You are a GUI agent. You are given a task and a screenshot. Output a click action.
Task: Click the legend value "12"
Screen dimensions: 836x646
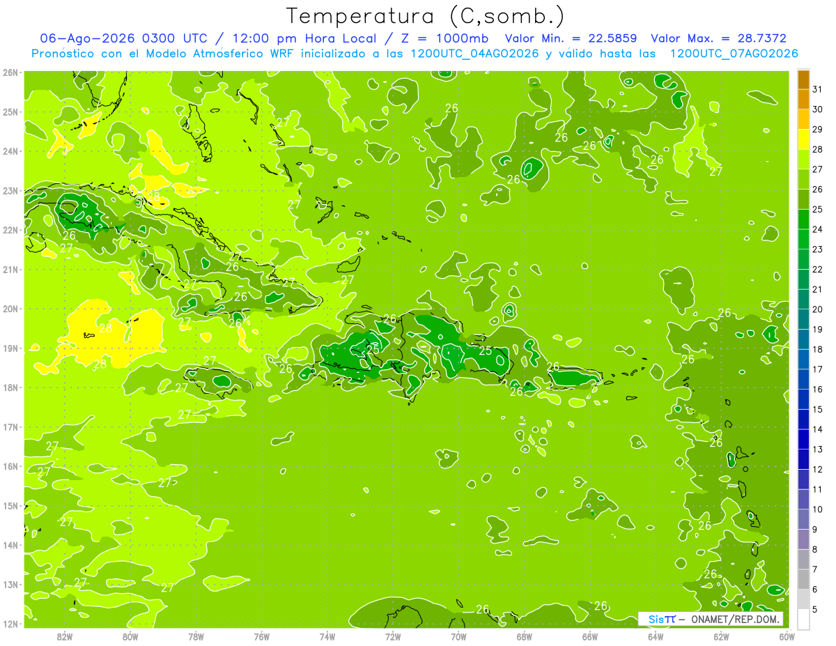click(817, 469)
